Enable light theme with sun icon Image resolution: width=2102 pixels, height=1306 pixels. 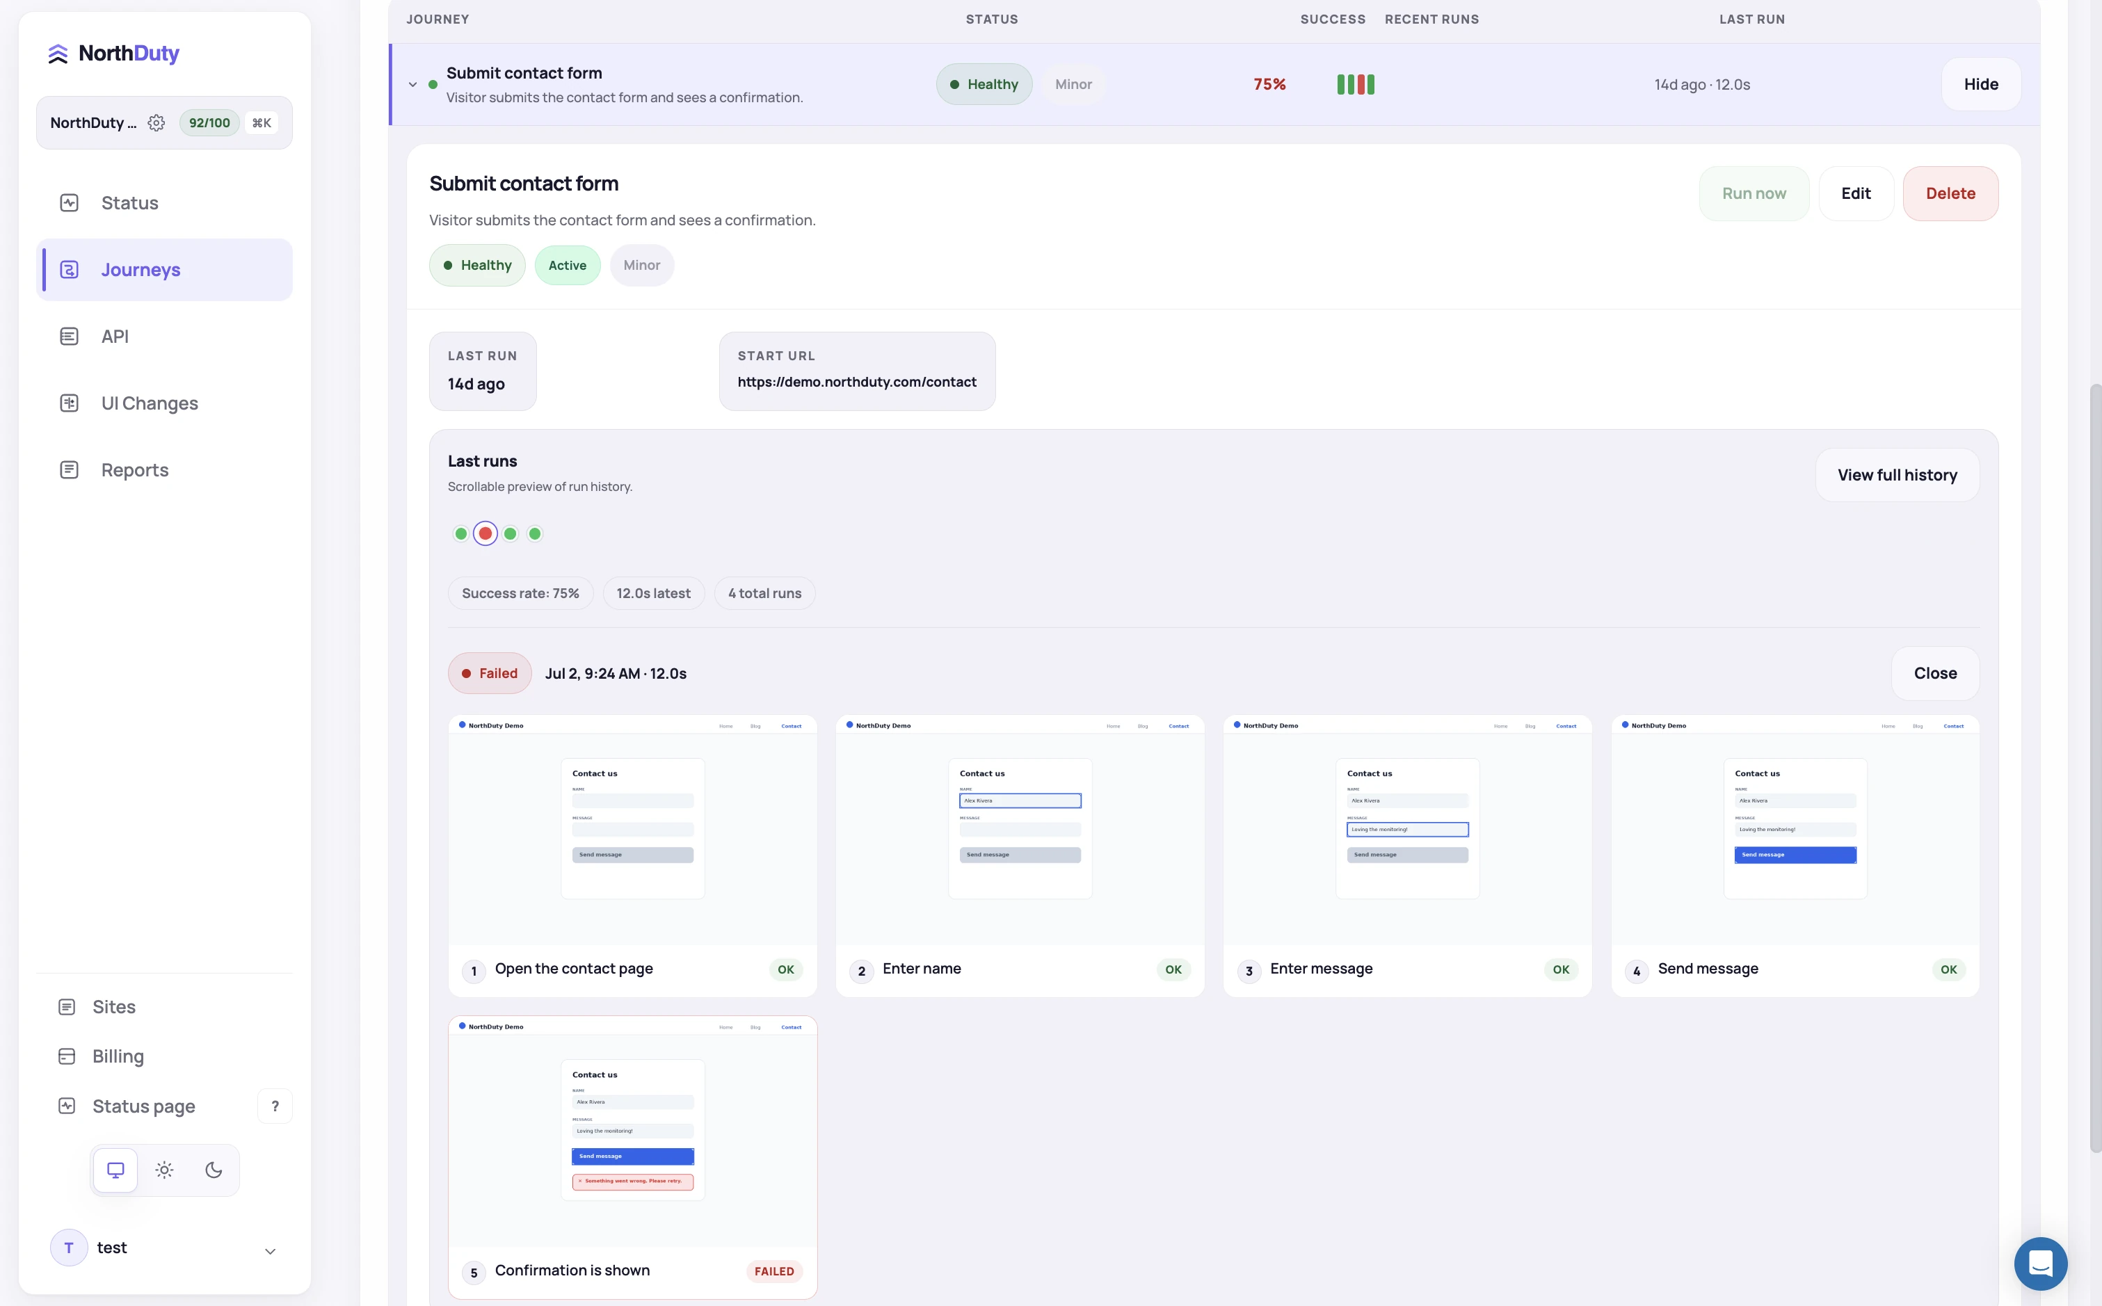(x=164, y=1170)
